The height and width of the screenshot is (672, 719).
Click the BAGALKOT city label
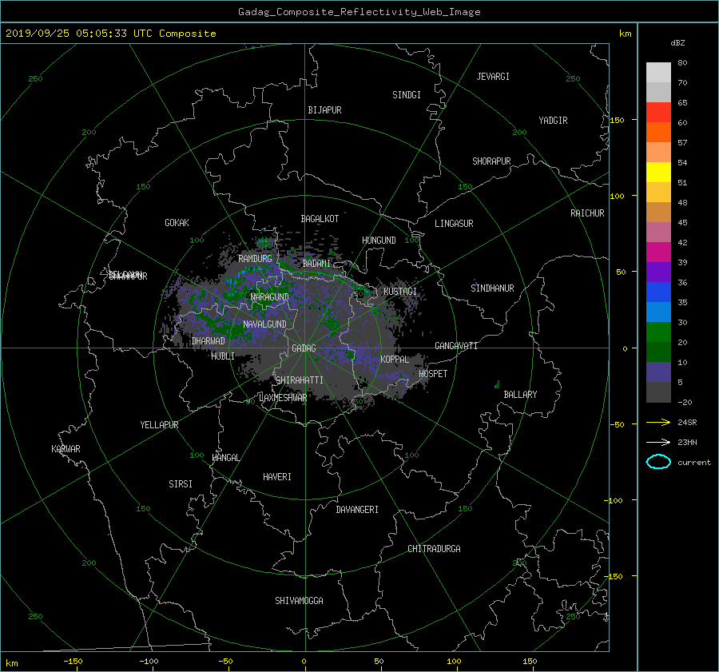(x=320, y=219)
